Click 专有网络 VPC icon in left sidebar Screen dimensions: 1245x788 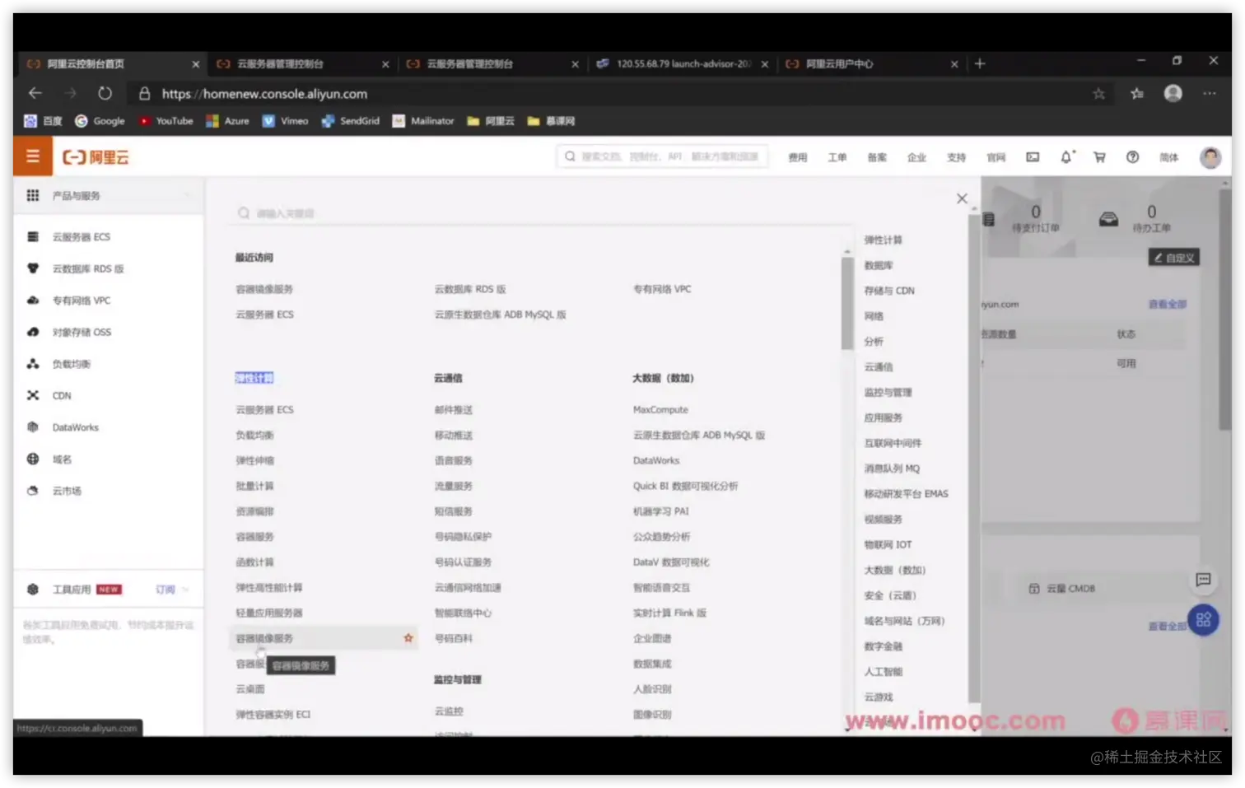tap(33, 301)
